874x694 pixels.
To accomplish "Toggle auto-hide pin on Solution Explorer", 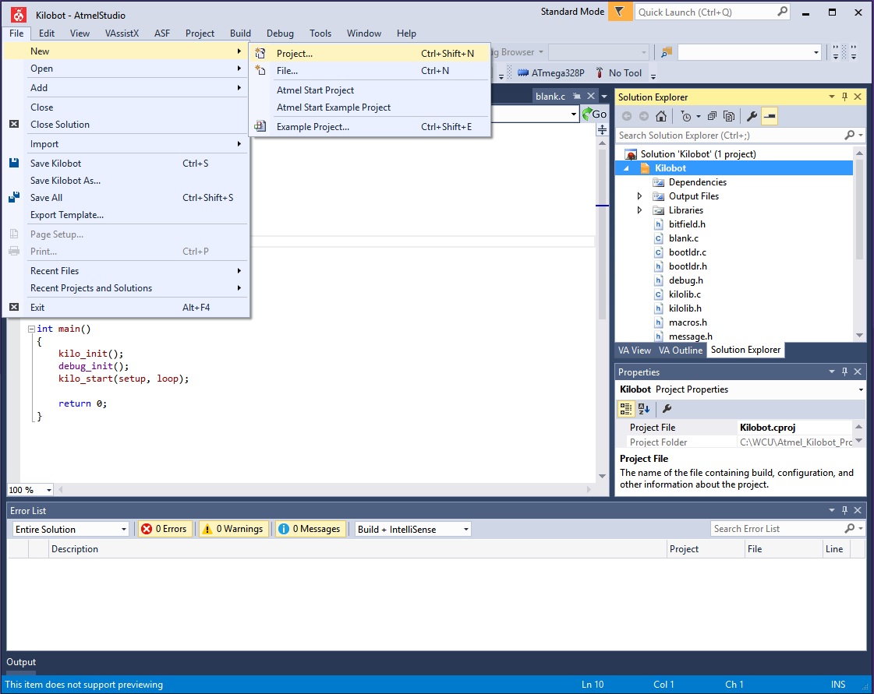I will (x=844, y=97).
